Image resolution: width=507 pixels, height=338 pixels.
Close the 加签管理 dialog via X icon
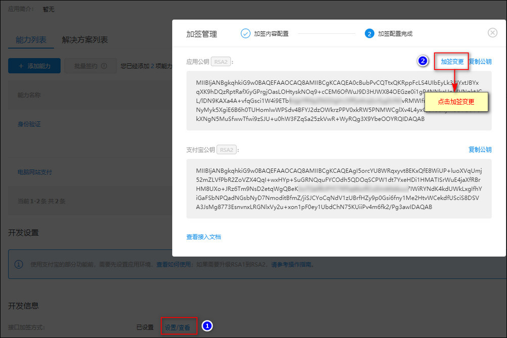pyautogui.click(x=492, y=32)
